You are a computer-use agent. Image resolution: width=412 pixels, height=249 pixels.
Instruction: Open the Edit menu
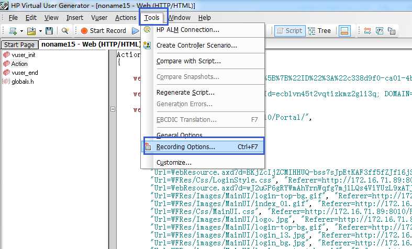[x=31, y=18]
